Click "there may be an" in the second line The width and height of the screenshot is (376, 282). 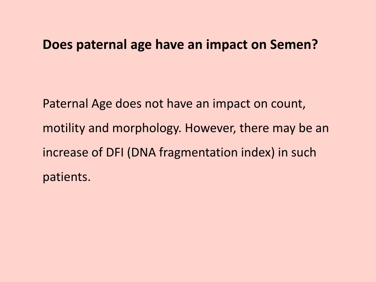284,128
